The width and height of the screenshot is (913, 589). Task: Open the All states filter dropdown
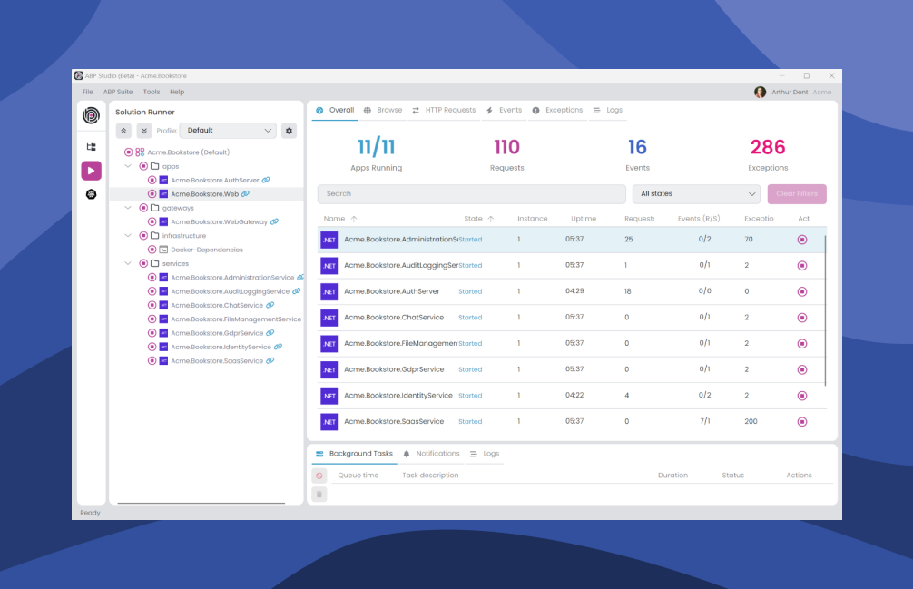[696, 194]
